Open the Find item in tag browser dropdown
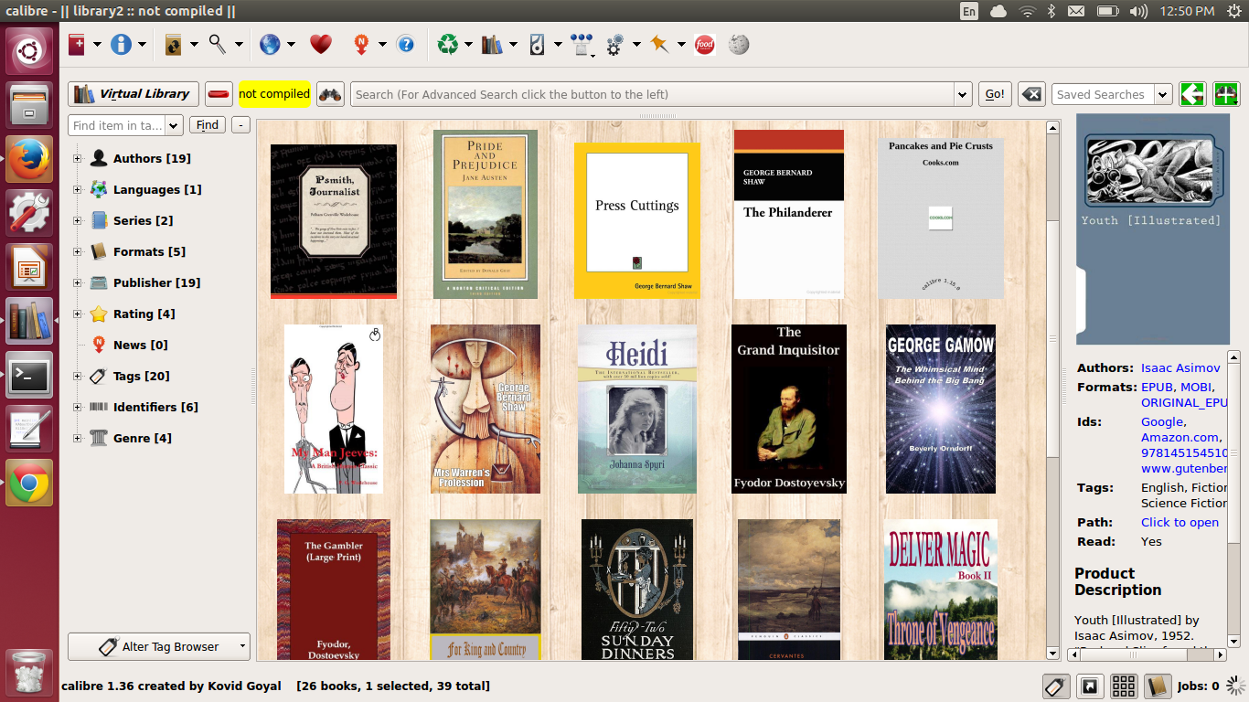This screenshot has height=702, width=1249. click(x=175, y=125)
